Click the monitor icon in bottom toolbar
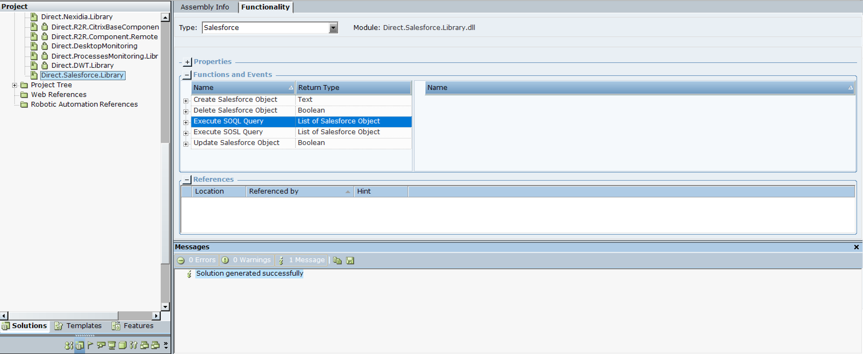863x354 pixels. click(112, 345)
